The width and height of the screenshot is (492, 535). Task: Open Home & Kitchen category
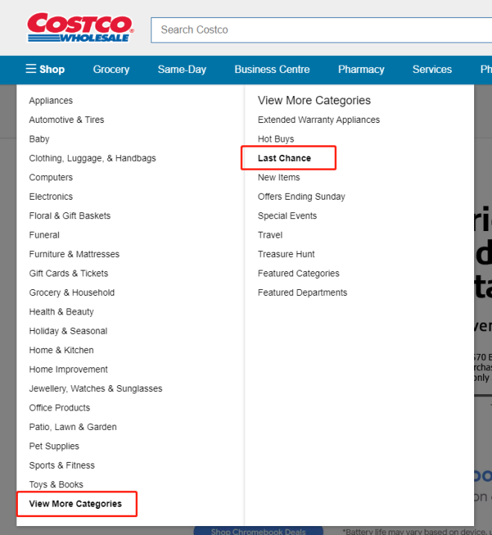pos(61,350)
